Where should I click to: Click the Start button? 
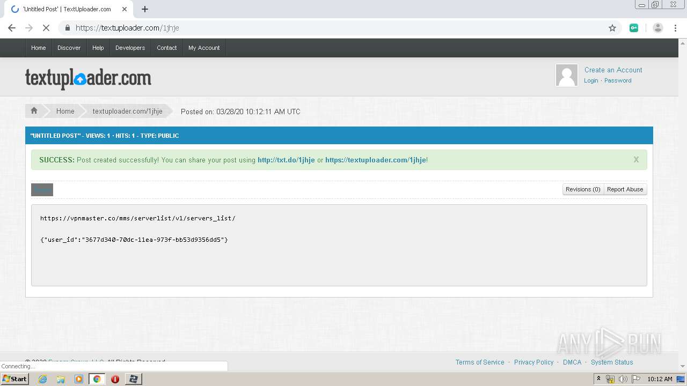14,379
